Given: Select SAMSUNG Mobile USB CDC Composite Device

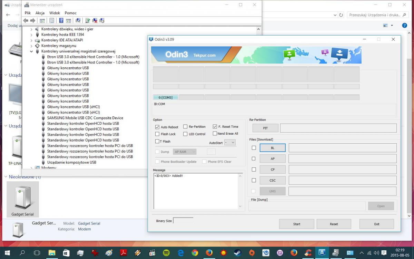Looking at the screenshot, I should click(85, 118).
